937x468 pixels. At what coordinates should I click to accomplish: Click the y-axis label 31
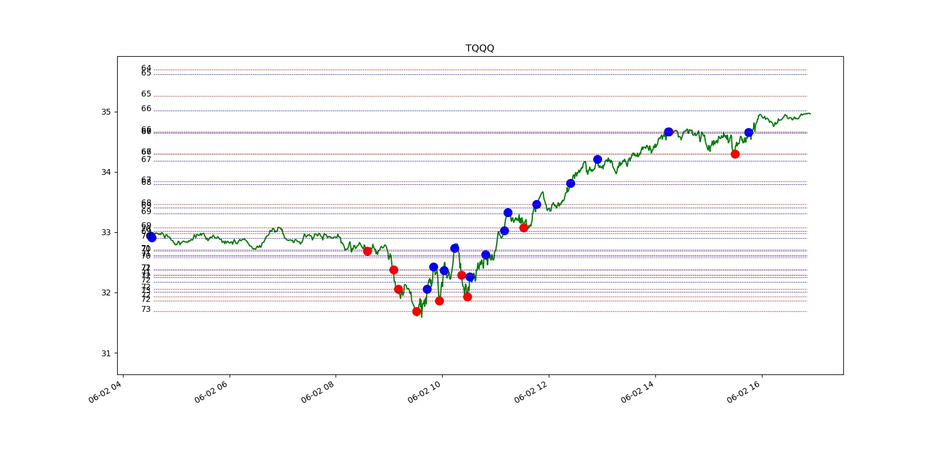coord(106,353)
